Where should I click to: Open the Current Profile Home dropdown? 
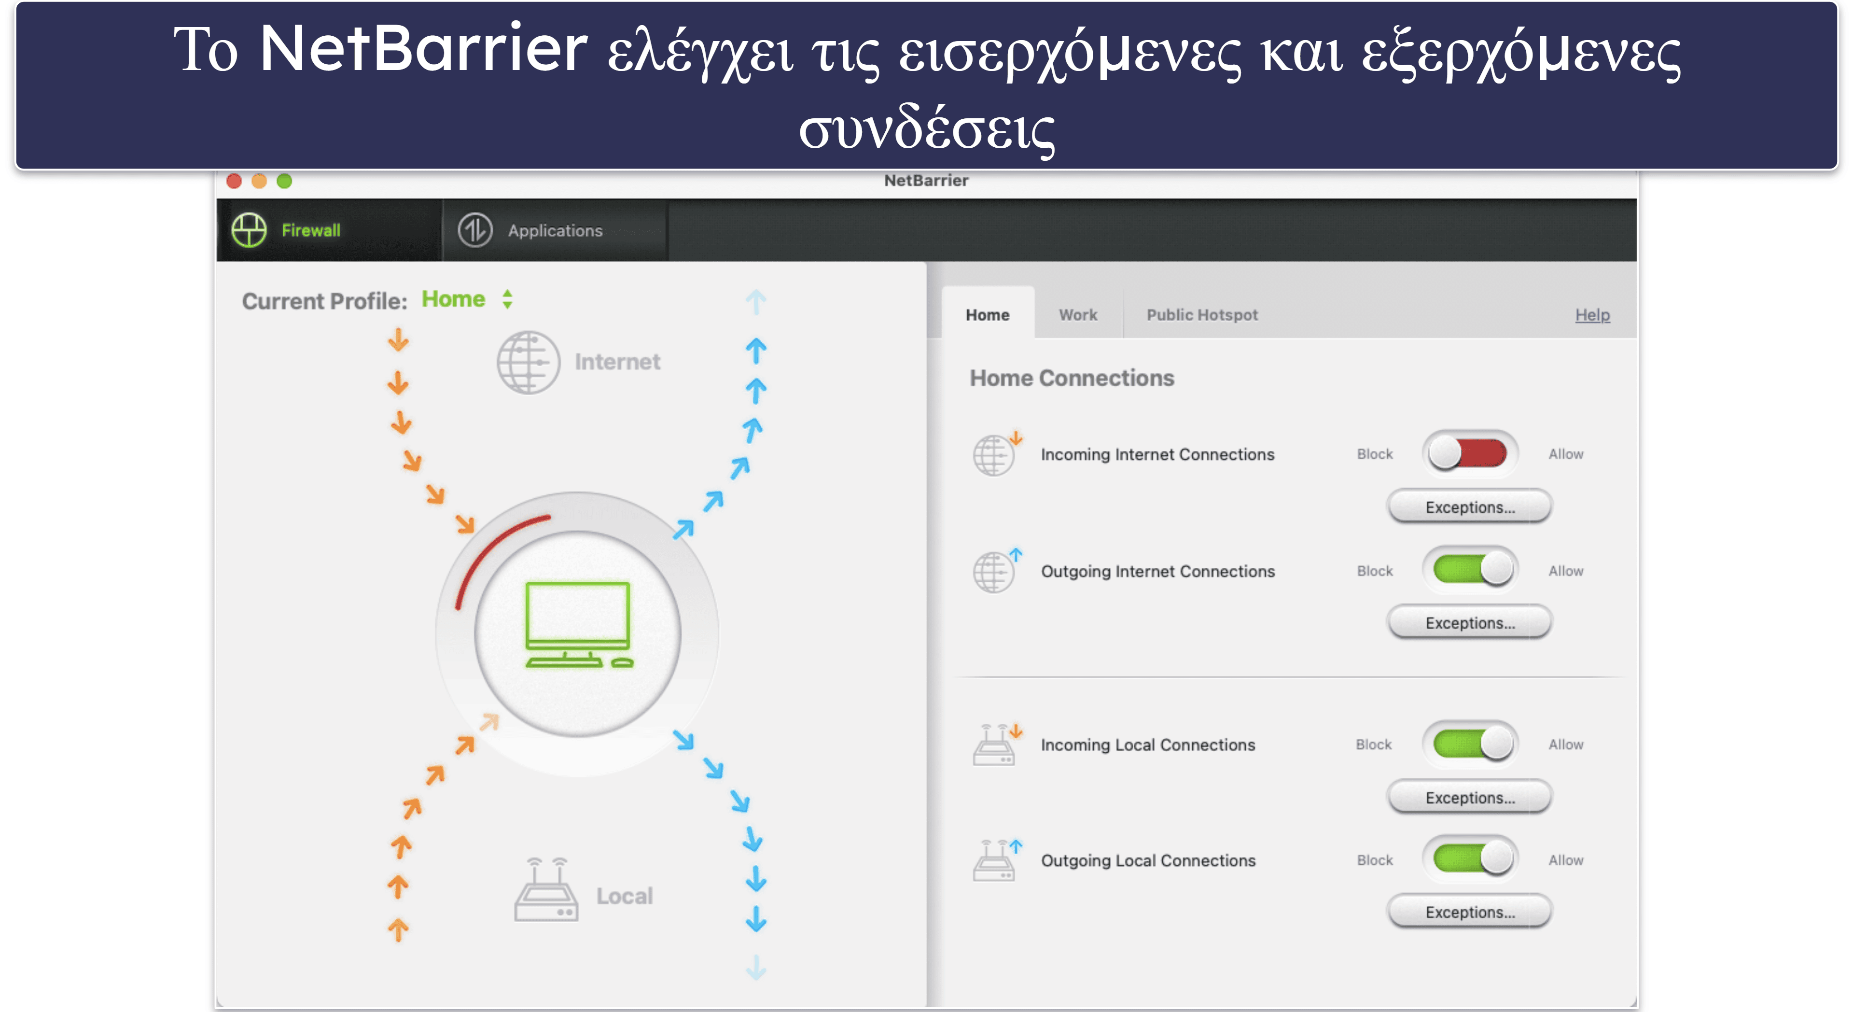pos(468,299)
